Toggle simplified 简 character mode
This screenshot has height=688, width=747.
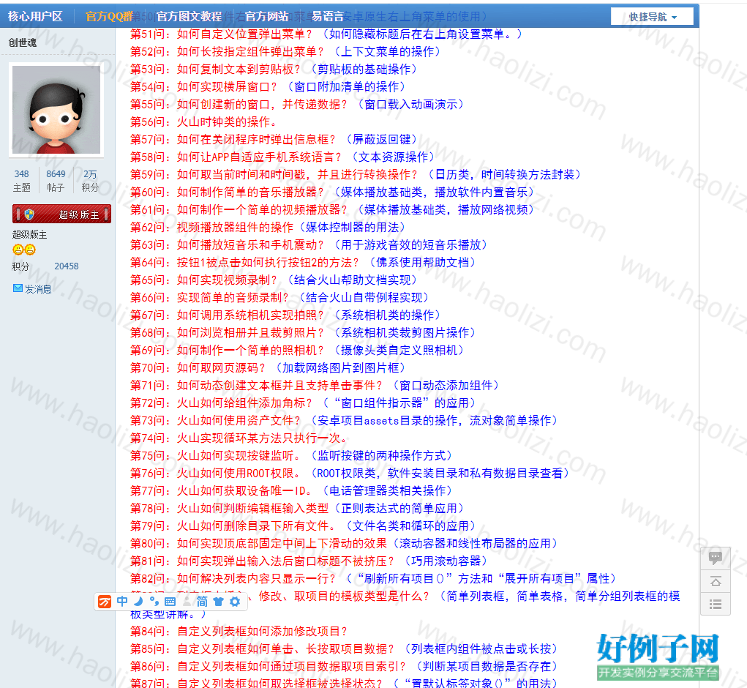coord(202,602)
